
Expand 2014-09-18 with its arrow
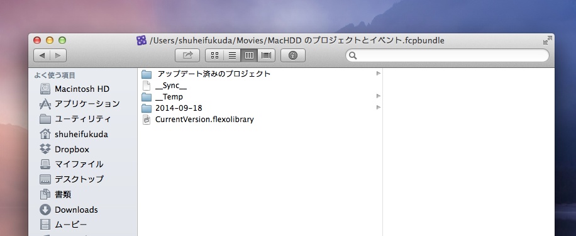click(x=379, y=108)
